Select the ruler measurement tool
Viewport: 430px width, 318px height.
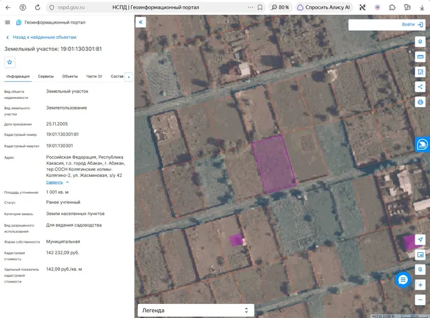tap(420, 56)
